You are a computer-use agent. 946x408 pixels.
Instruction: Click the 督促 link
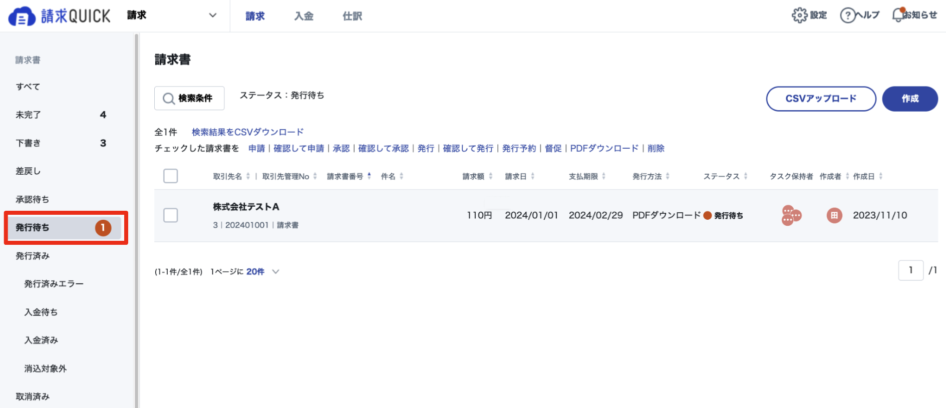coord(553,149)
